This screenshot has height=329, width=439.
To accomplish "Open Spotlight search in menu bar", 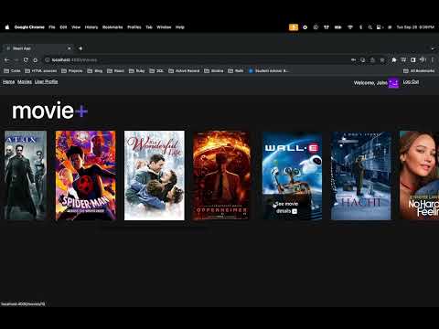I will click(x=369, y=27).
